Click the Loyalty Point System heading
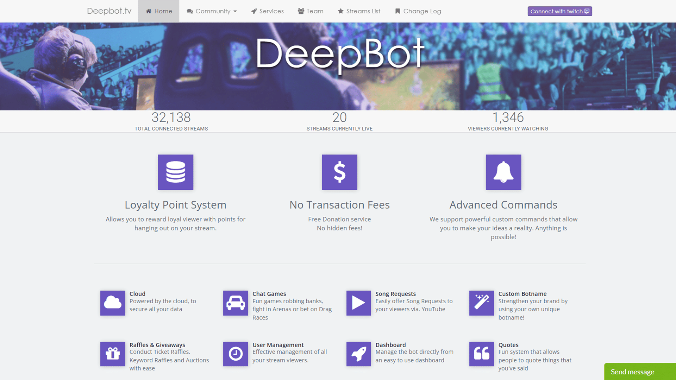 (175, 205)
